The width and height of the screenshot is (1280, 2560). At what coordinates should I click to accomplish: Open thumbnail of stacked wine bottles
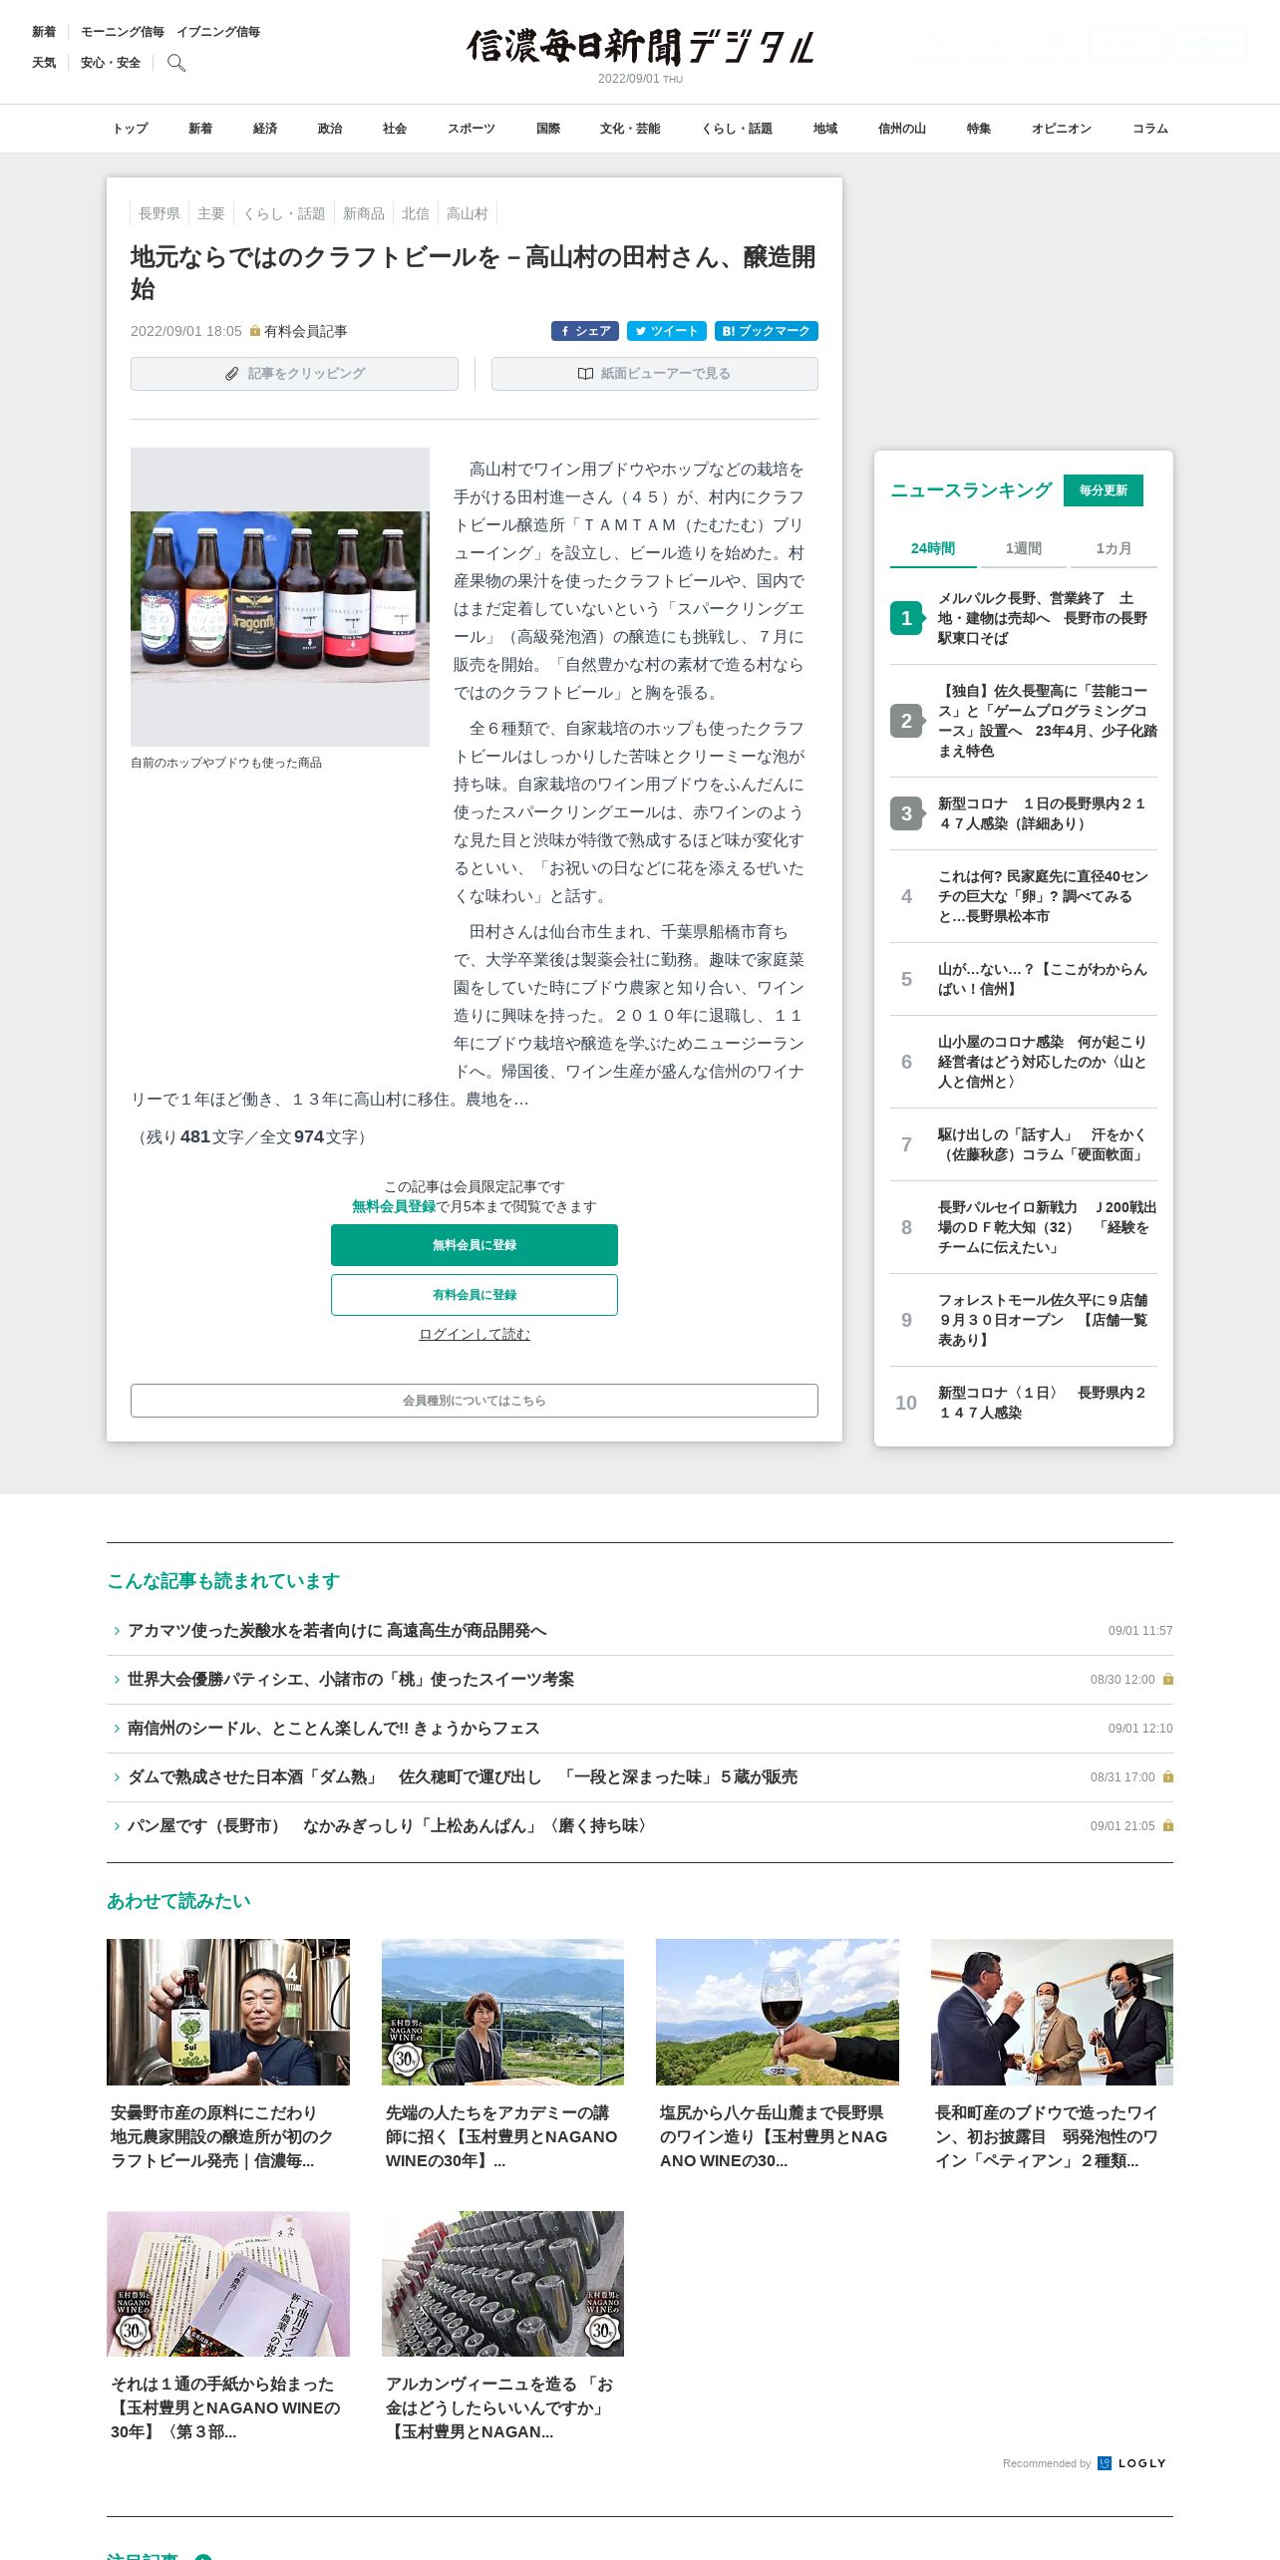[x=502, y=2284]
